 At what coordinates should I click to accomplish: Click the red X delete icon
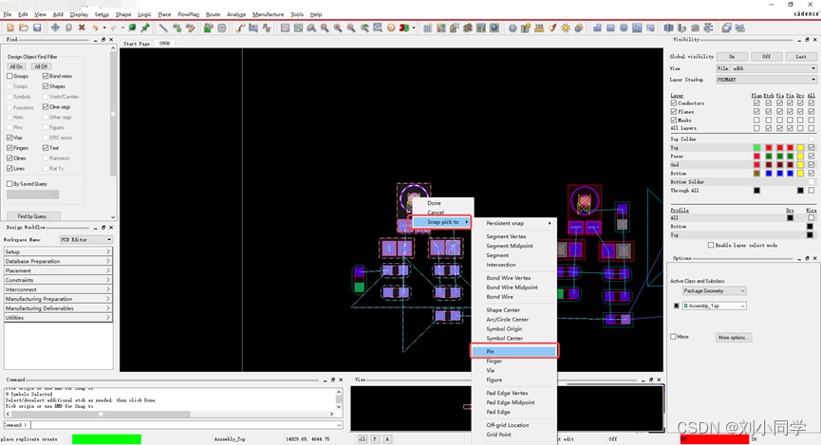pyautogui.click(x=82, y=28)
